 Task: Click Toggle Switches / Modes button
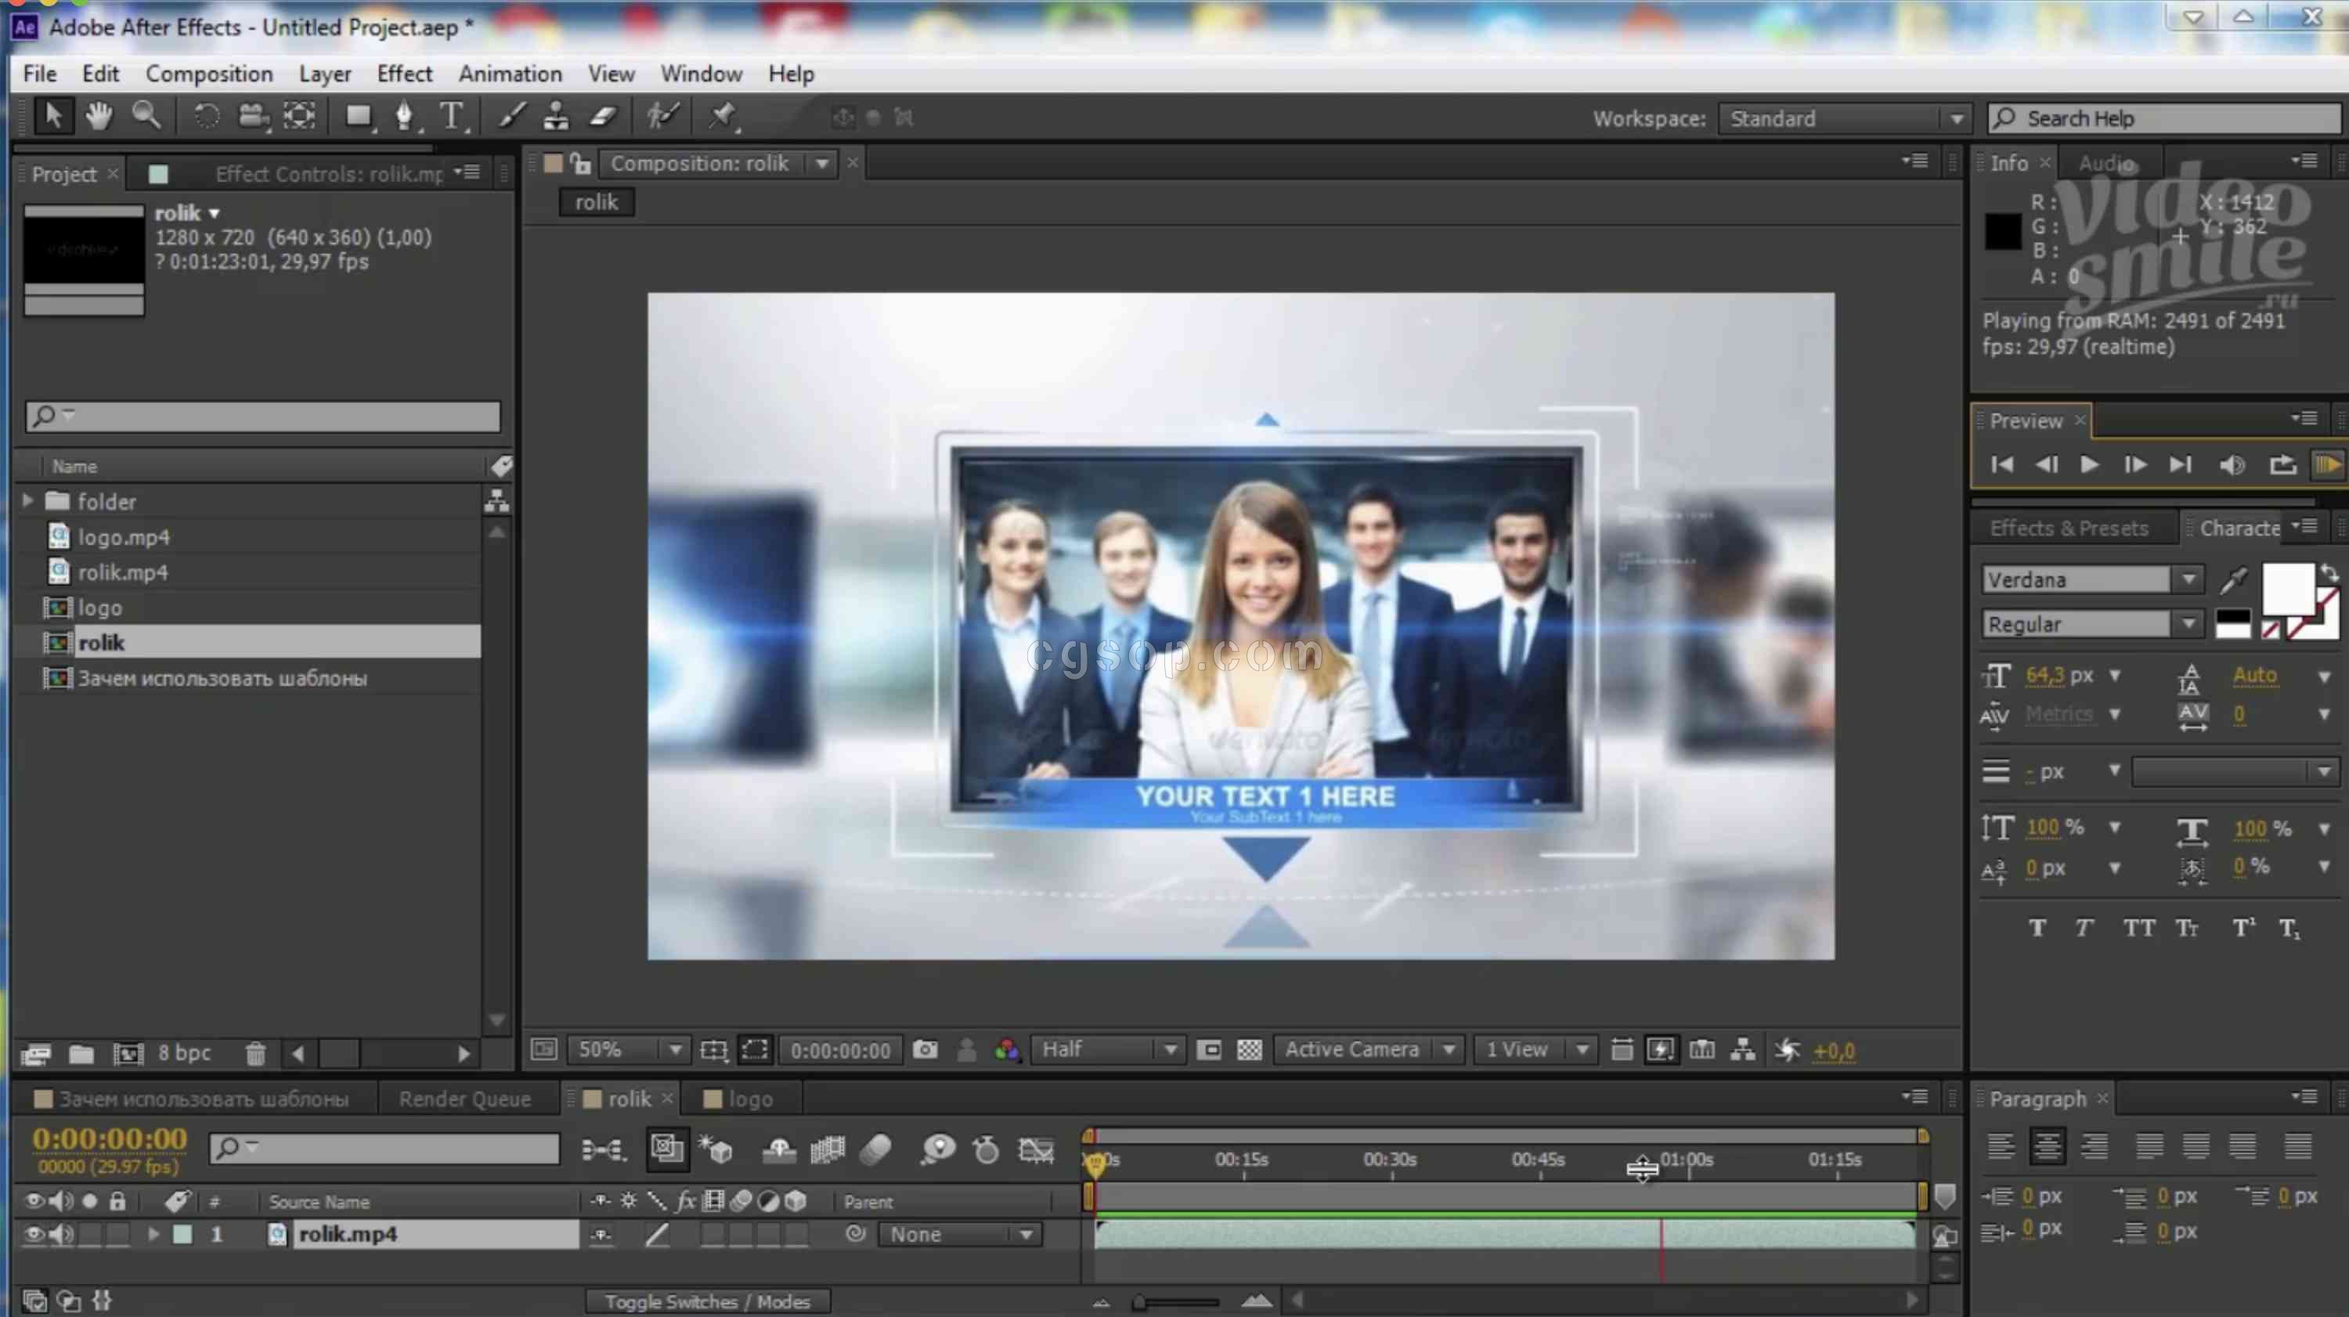(x=707, y=1301)
